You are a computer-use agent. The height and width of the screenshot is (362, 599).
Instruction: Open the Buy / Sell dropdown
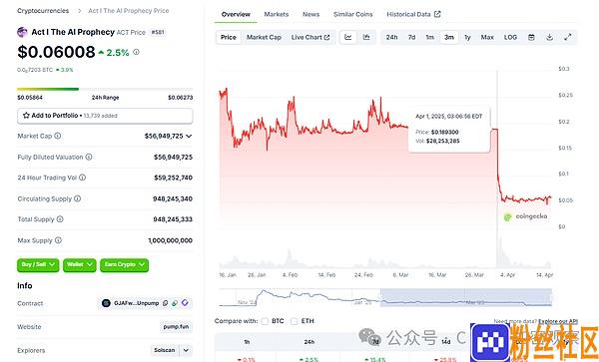click(x=38, y=264)
